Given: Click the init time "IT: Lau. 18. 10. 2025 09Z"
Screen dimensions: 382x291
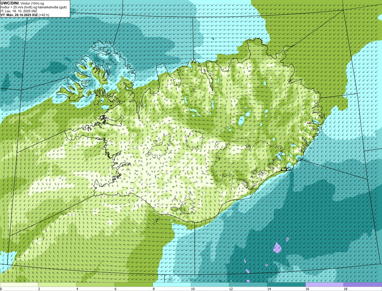Looking at the screenshot, I should [19, 11].
